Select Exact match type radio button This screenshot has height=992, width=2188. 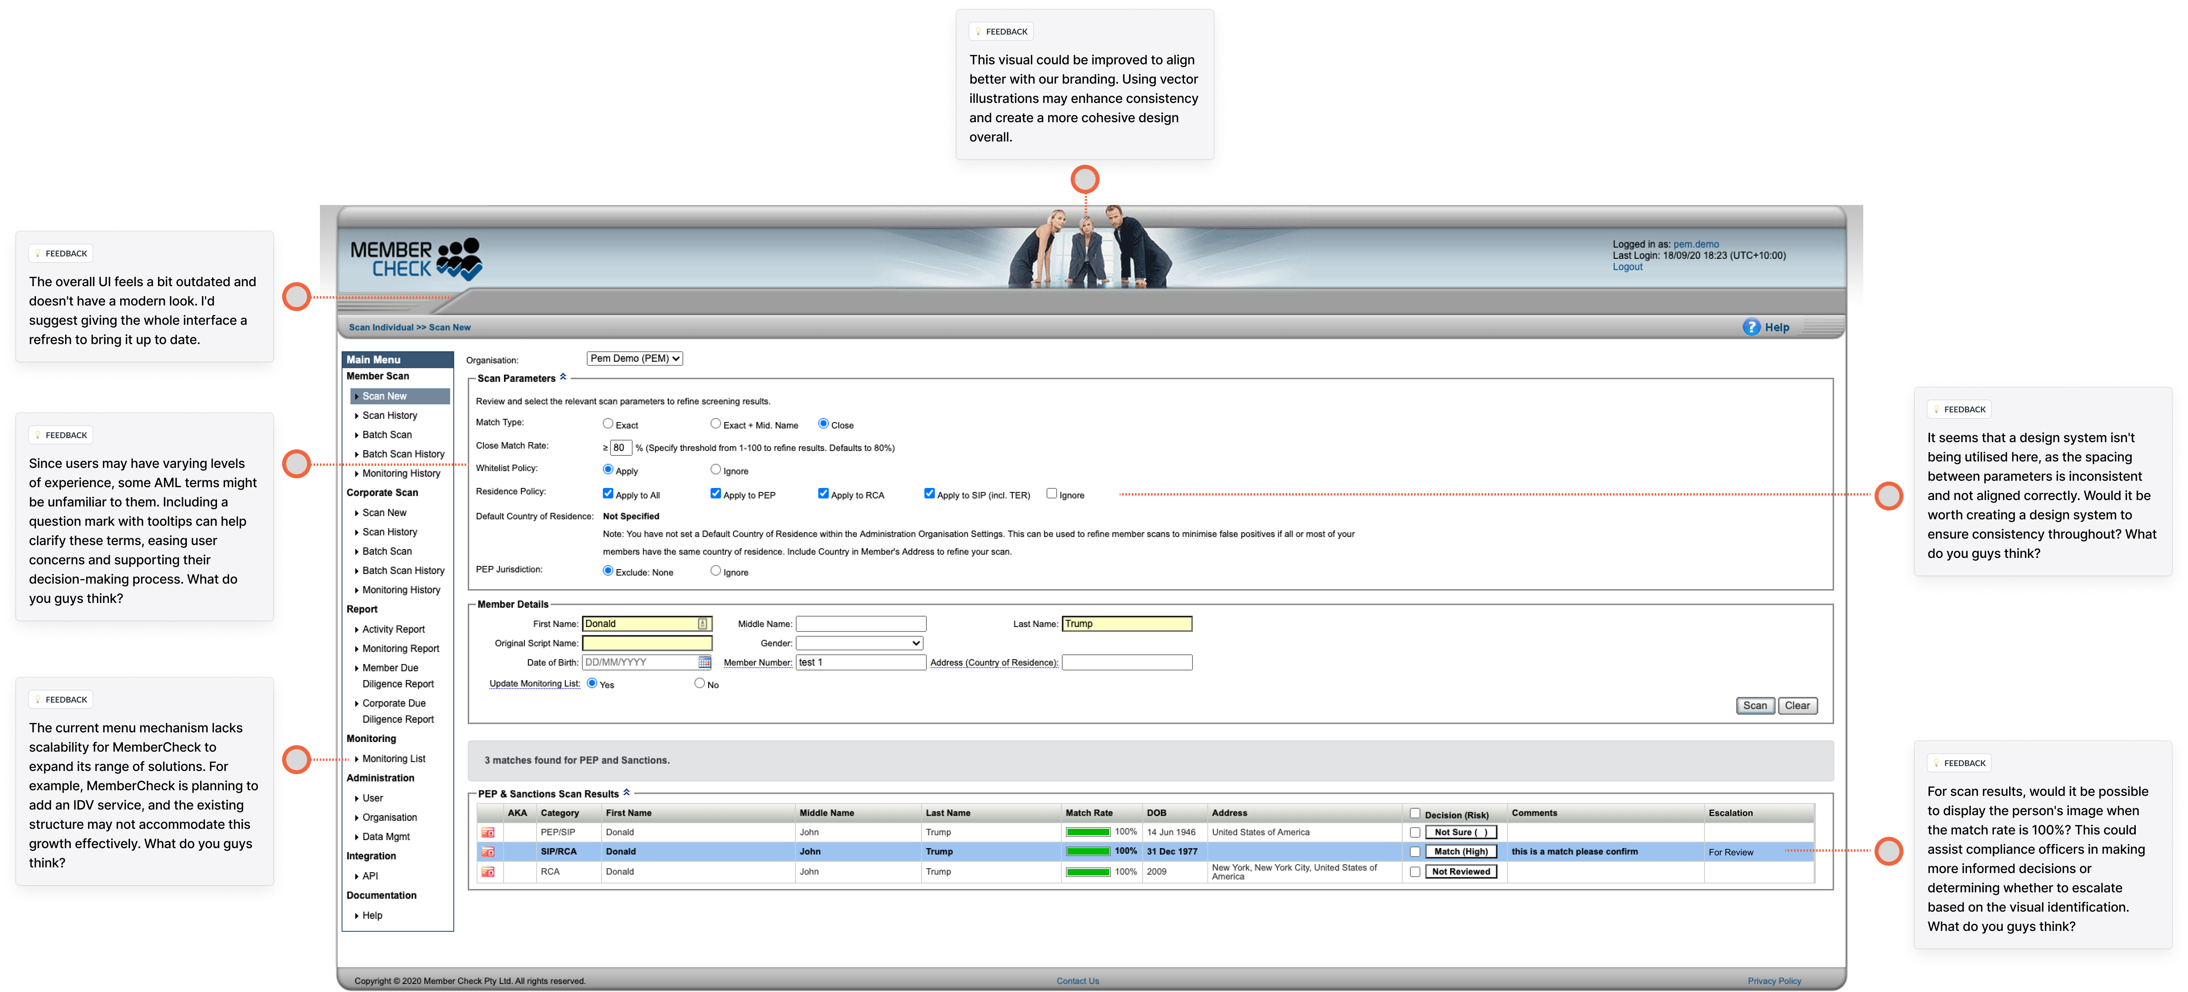click(x=608, y=424)
